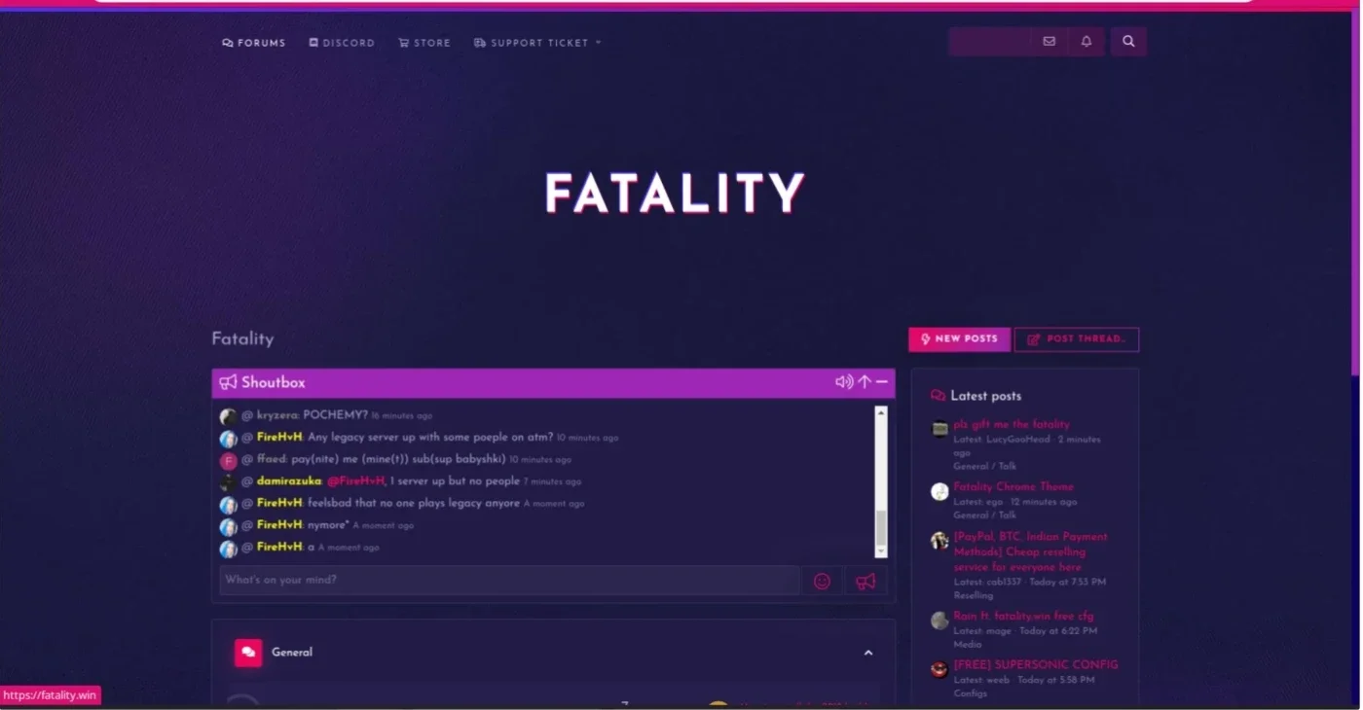Open the Forums navigation item
The image size is (1363, 710).
click(254, 43)
